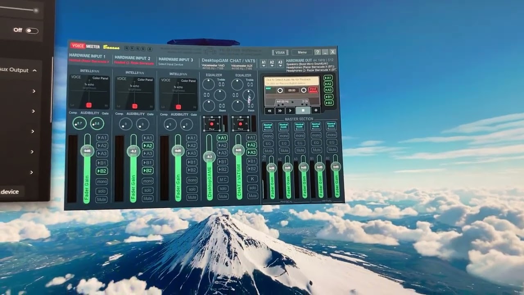Open the VBAN settings
The image size is (524, 295).
pos(280,52)
